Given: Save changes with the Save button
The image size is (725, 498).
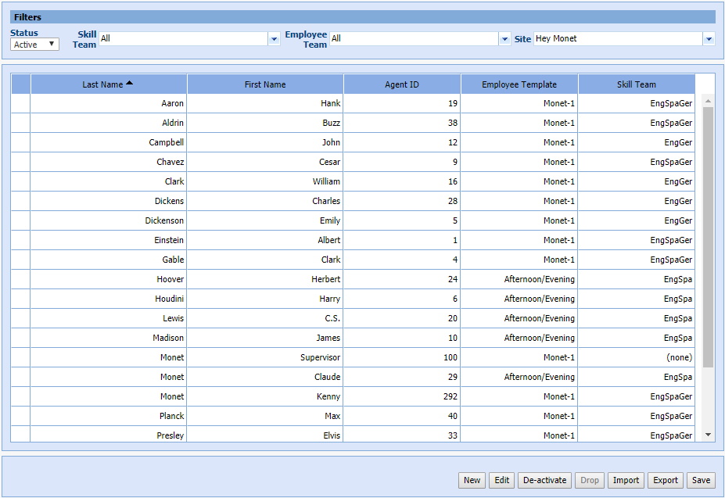Looking at the screenshot, I should pyautogui.click(x=701, y=480).
